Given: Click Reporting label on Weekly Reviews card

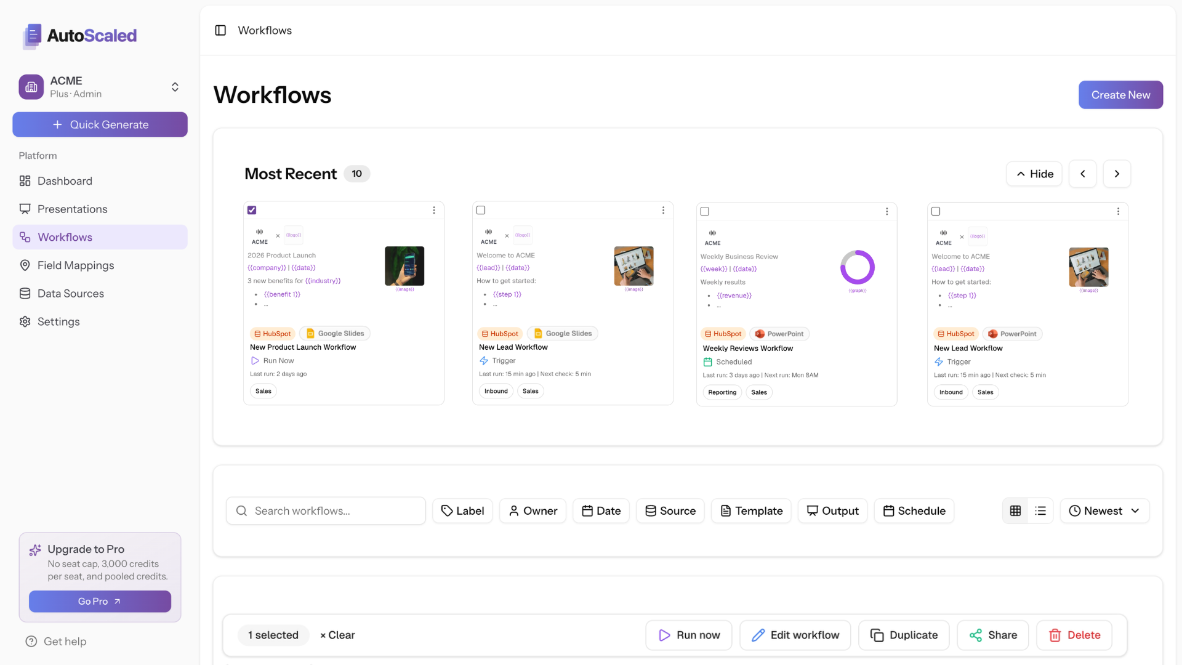Looking at the screenshot, I should (722, 392).
